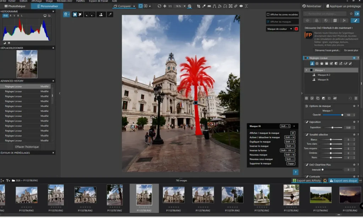Select the Horizon level tool
Image resolution: width=363 pixels, height=218 pixels.
(209, 6)
